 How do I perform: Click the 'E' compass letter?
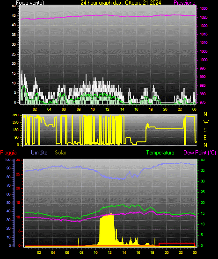pyautogui.click(x=205, y=137)
